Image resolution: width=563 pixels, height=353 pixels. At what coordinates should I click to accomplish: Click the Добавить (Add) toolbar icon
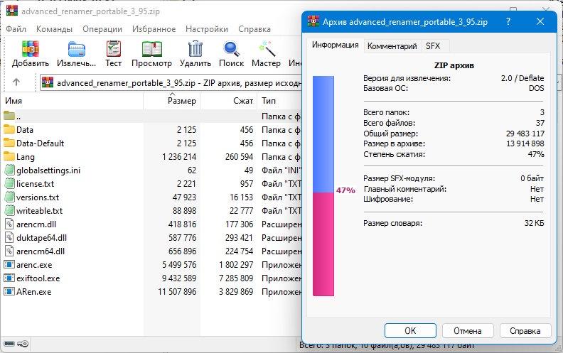pyautogui.click(x=30, y=49)
